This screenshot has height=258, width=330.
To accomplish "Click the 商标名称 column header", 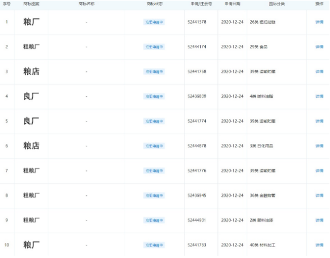I will [x=86, y=4].
